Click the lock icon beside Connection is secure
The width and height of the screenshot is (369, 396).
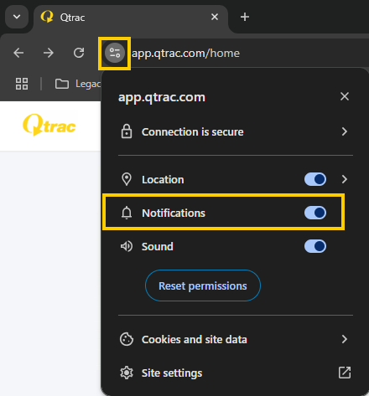click(127, 131)
